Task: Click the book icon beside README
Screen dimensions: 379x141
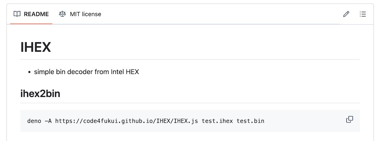Action: point(17,14)
